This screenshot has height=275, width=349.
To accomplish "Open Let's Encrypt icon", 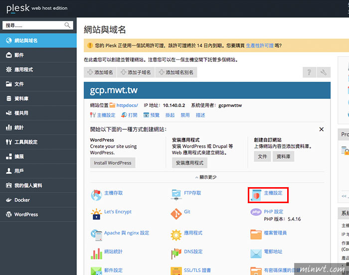I will point(96,214).
